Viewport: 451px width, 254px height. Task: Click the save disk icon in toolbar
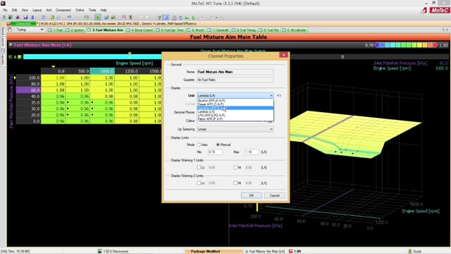point(25,18)
